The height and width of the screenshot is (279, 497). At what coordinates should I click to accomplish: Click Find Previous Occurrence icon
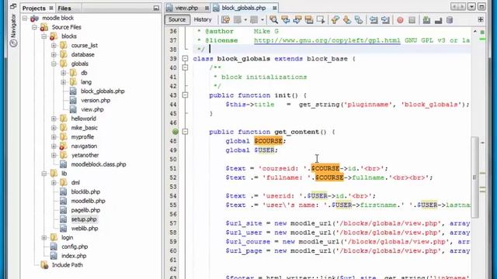click(x=285, y=20)
